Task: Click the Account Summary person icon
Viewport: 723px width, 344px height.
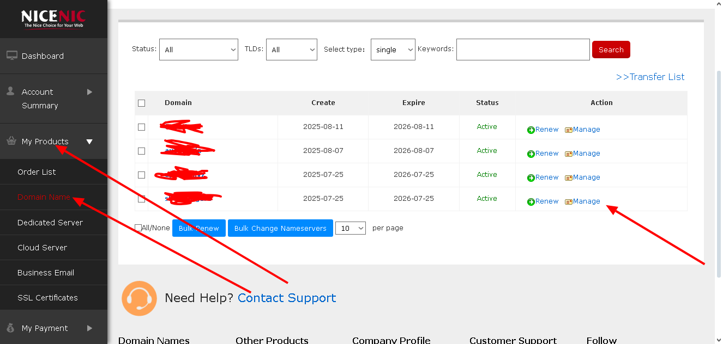Action: 10,91
